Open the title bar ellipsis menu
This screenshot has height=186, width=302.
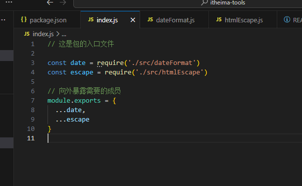click(9, 2)
